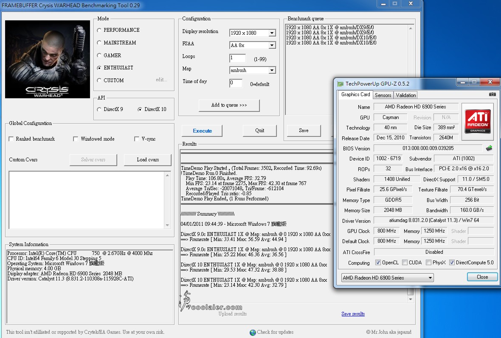Image resolution: width=501 pixels, height=338 pixels.
Task: Click the BIOS Version value 013.008.000.009.039285
Action: click(x=428, y=148)
